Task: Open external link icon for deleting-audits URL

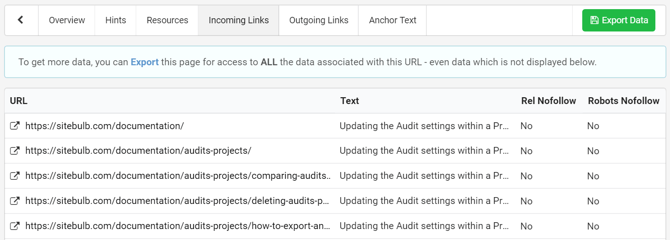Action: pyautogui.click(x=15, y=201)
